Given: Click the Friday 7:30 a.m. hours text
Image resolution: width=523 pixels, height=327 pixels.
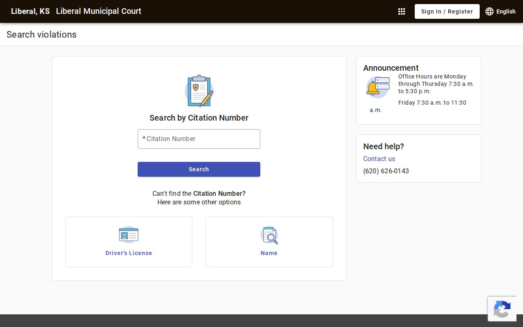Looking at the screenshot, I should pos(418,106).
